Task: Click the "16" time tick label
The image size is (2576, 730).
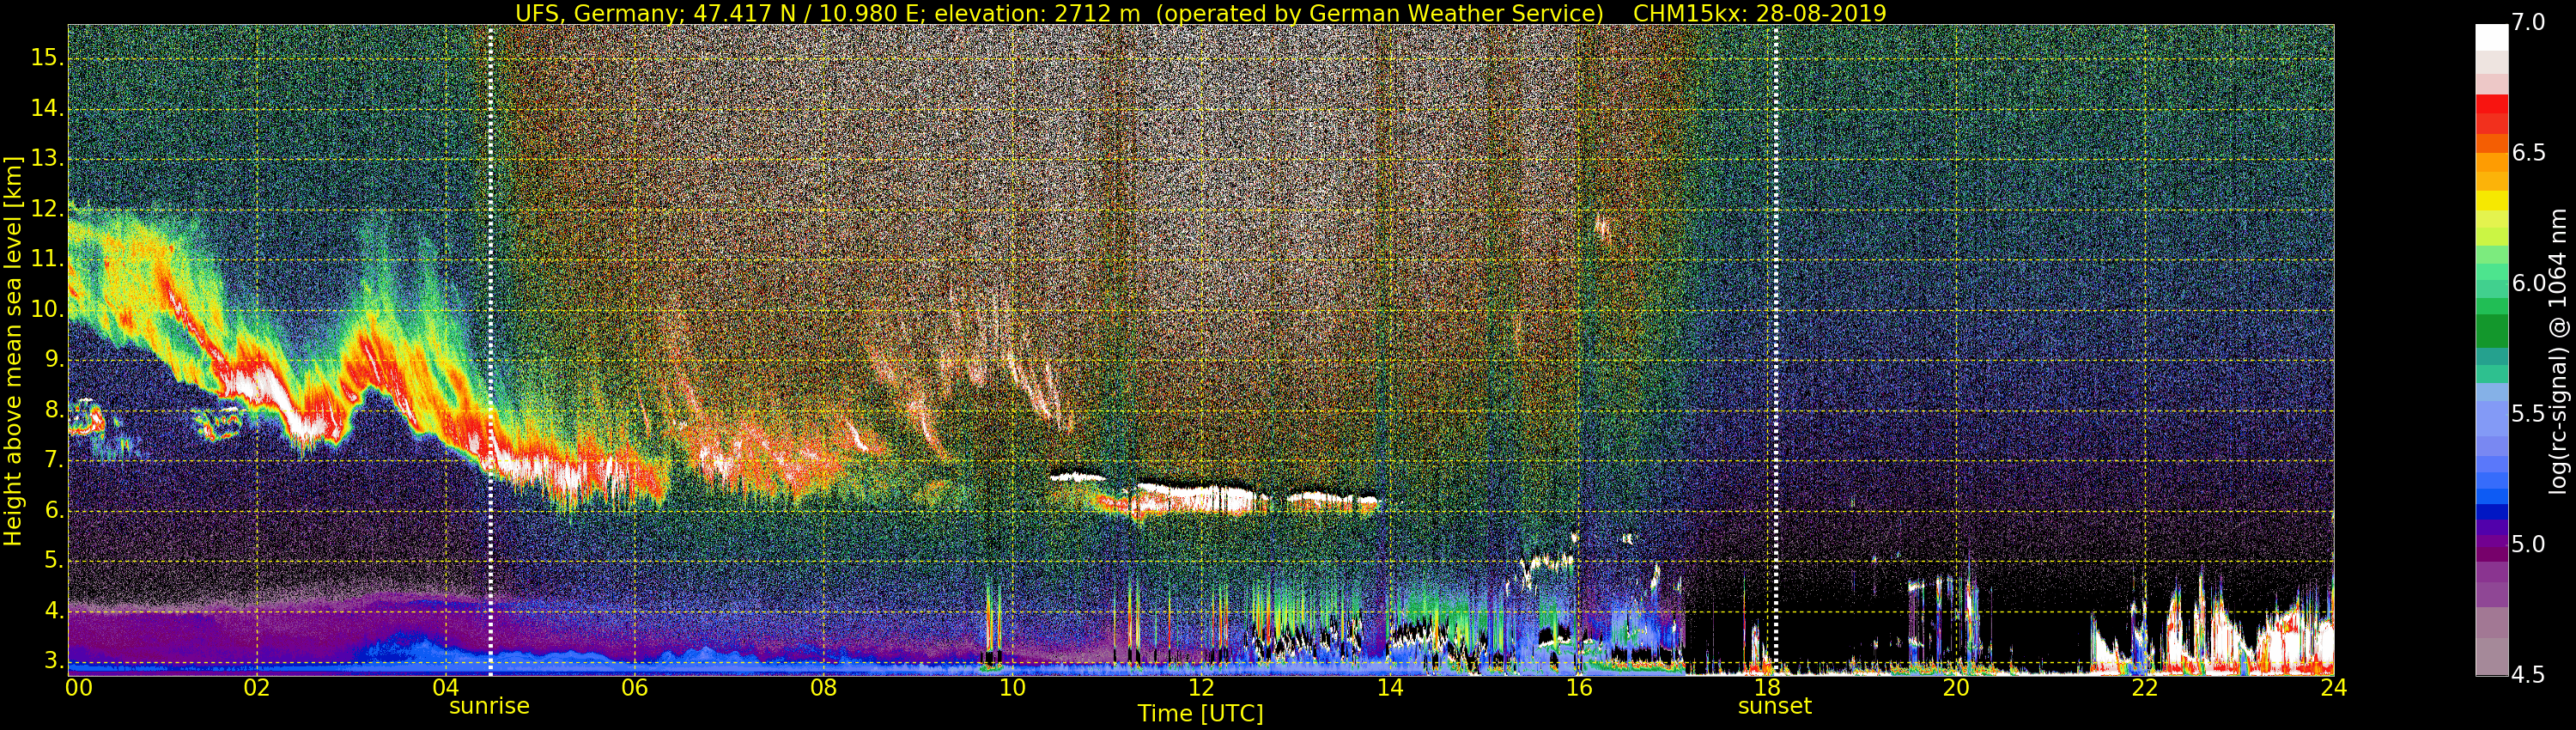Action: coord(1579,688)
